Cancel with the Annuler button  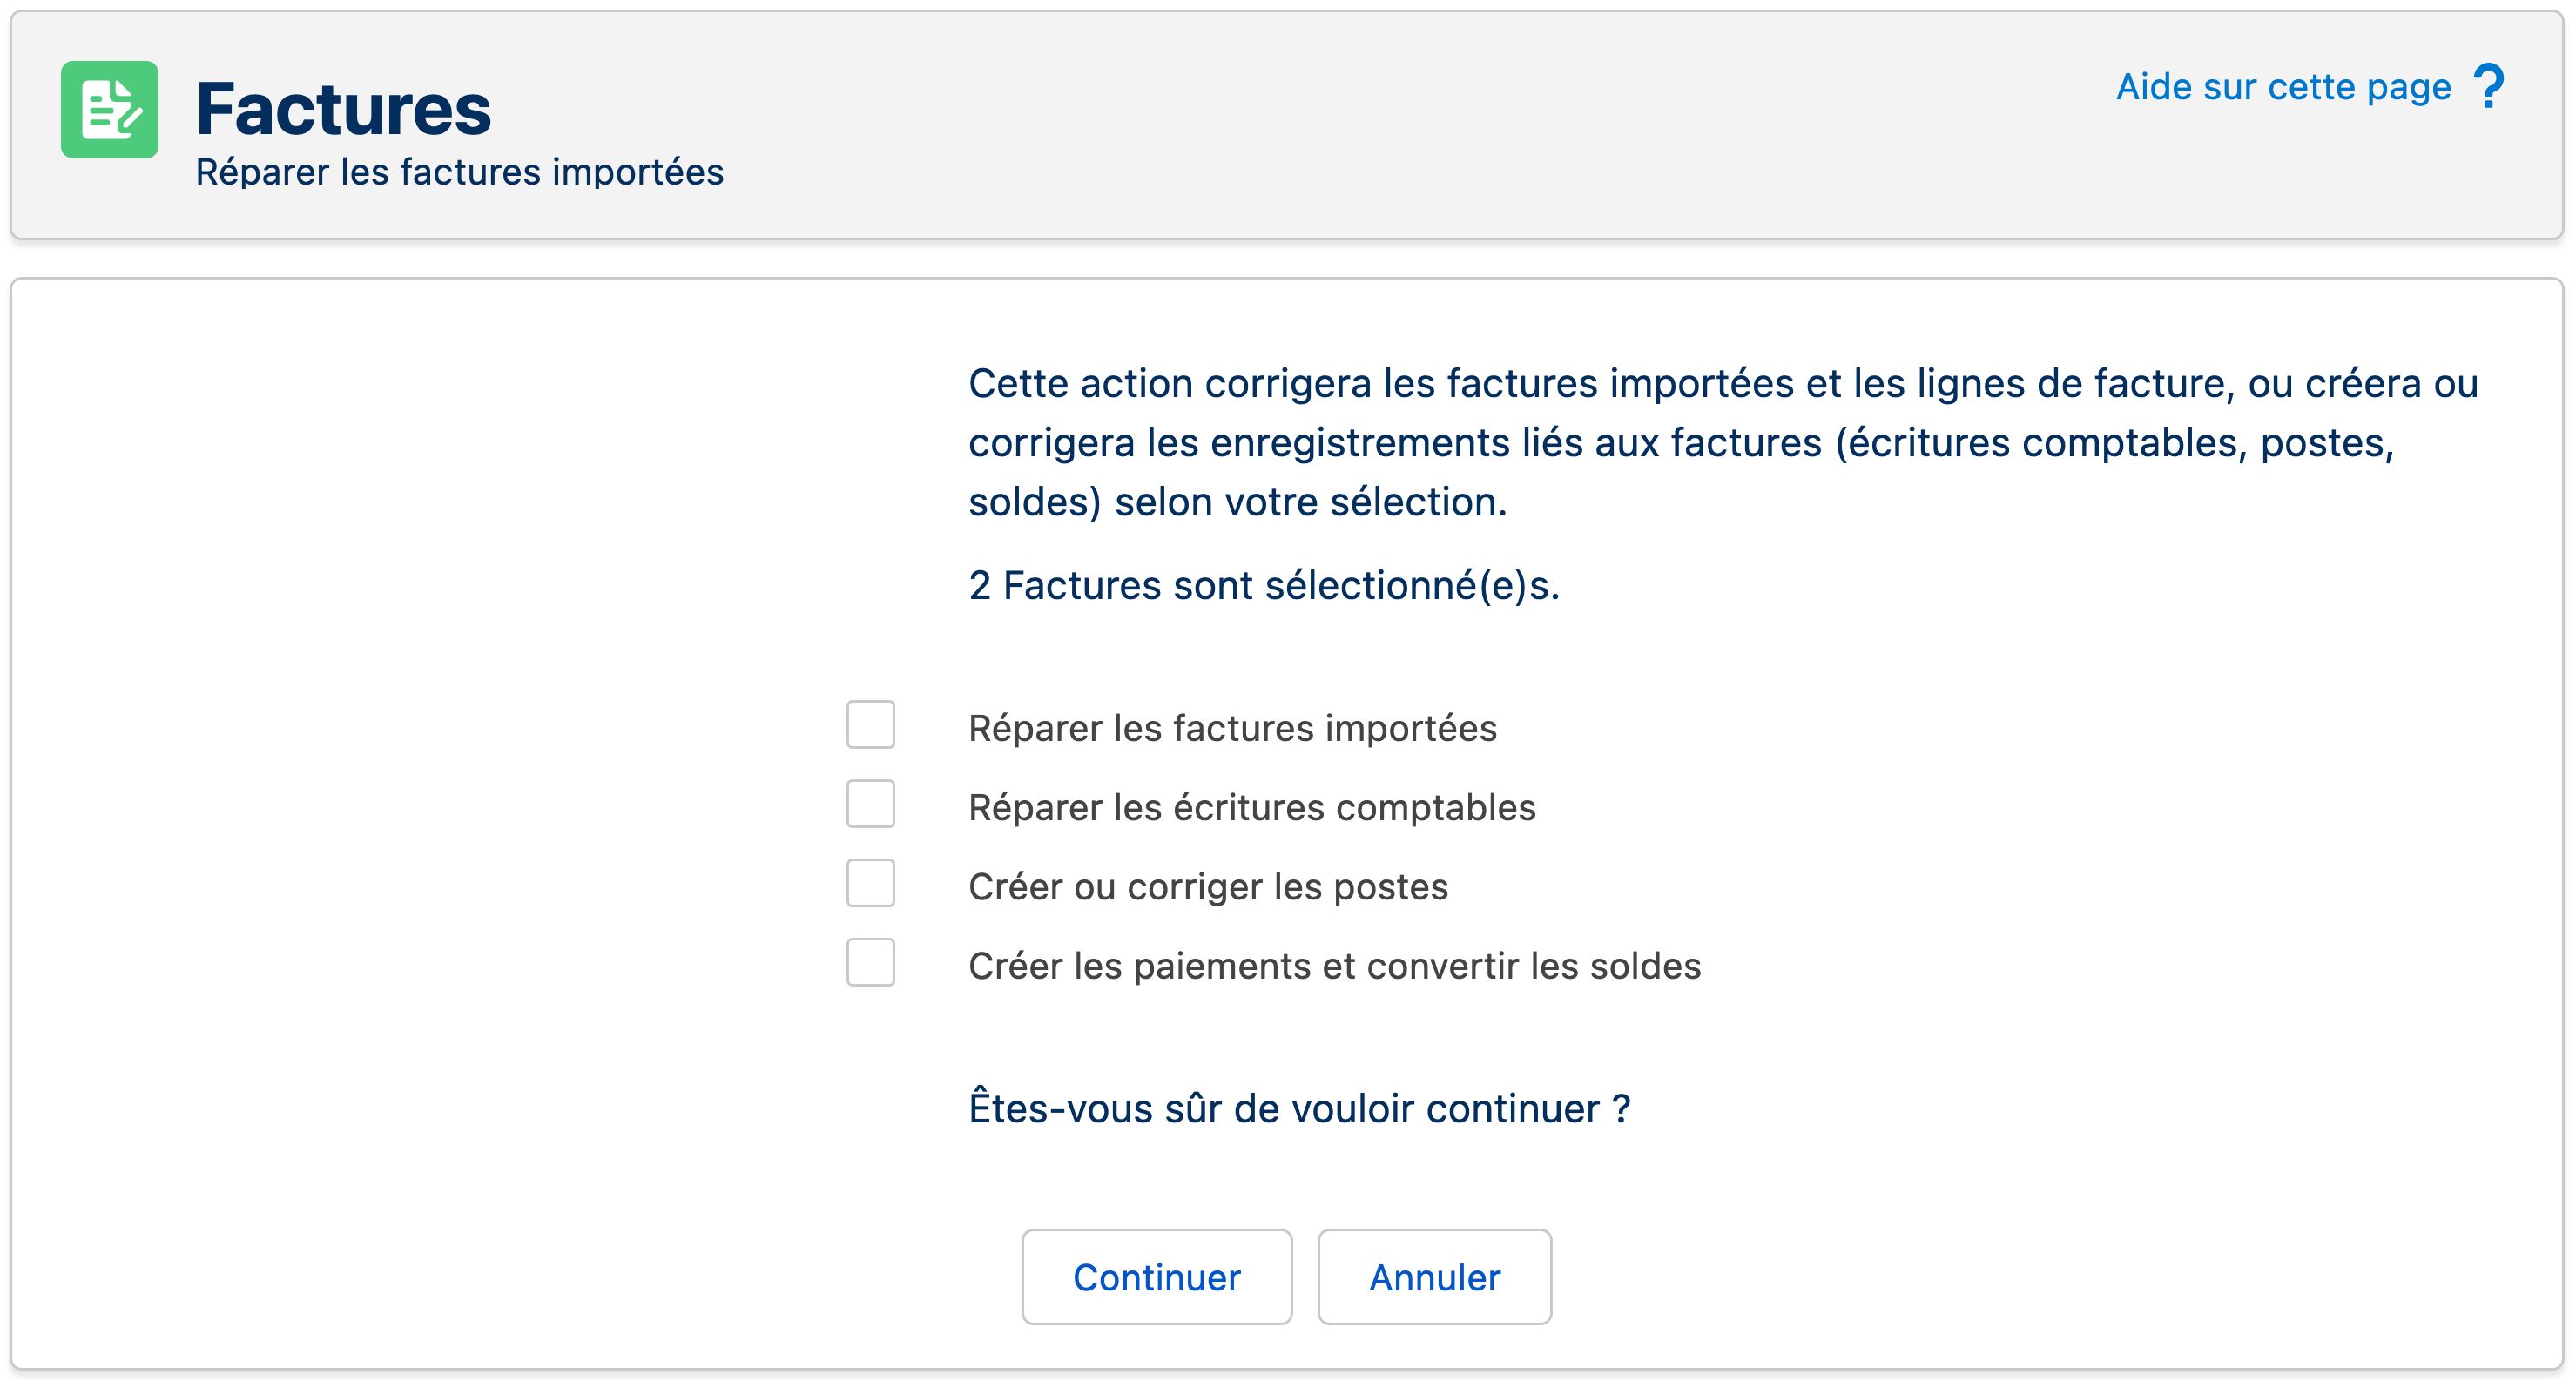click(x=1433, y=1277)
